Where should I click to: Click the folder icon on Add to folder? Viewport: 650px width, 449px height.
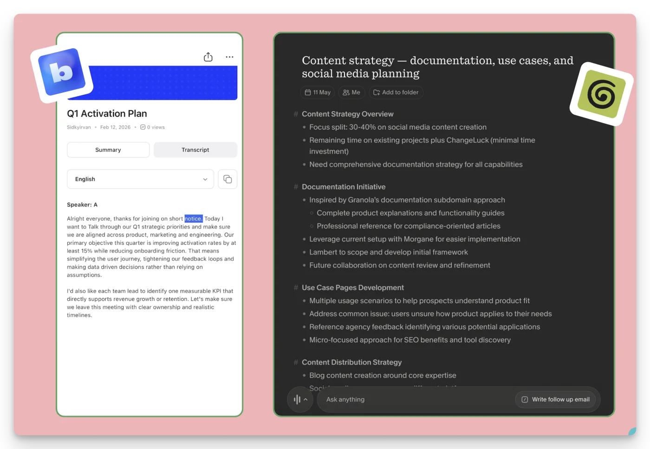pos(377,92)
